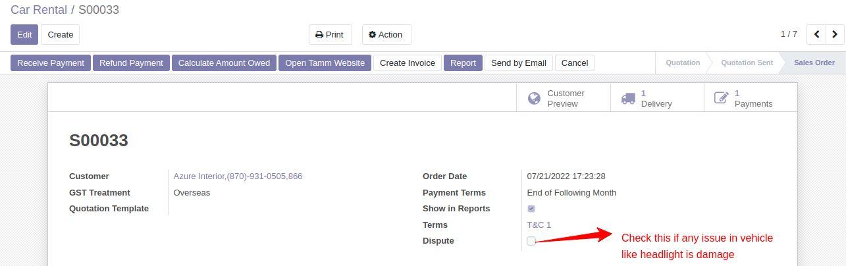Open the T&C 1 terms link

click(539, 225)
